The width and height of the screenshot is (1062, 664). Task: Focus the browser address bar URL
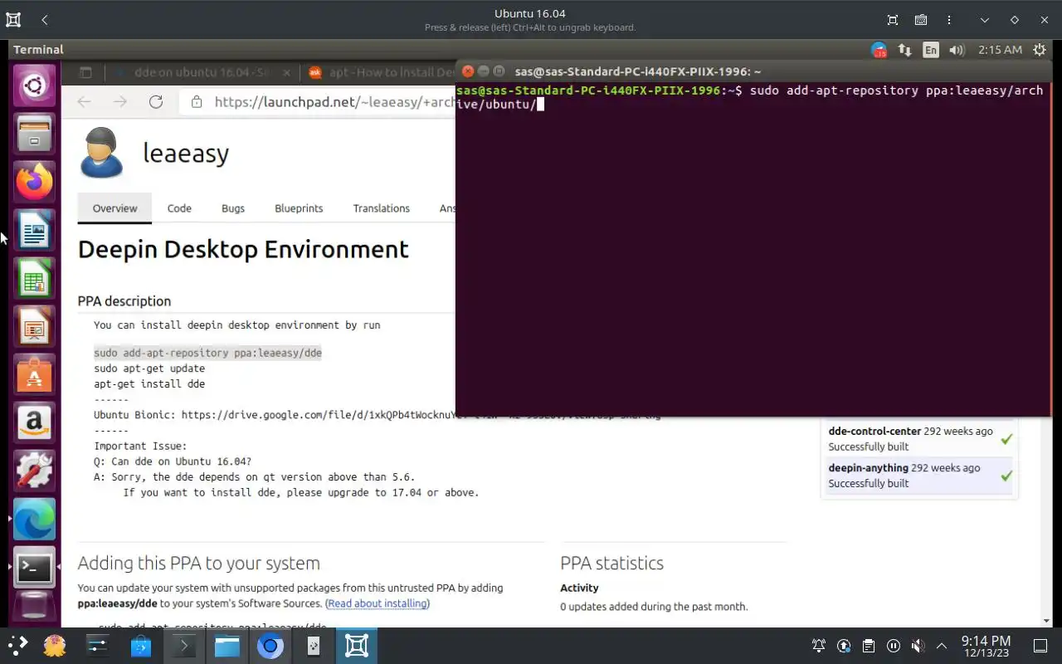[334, 102]
